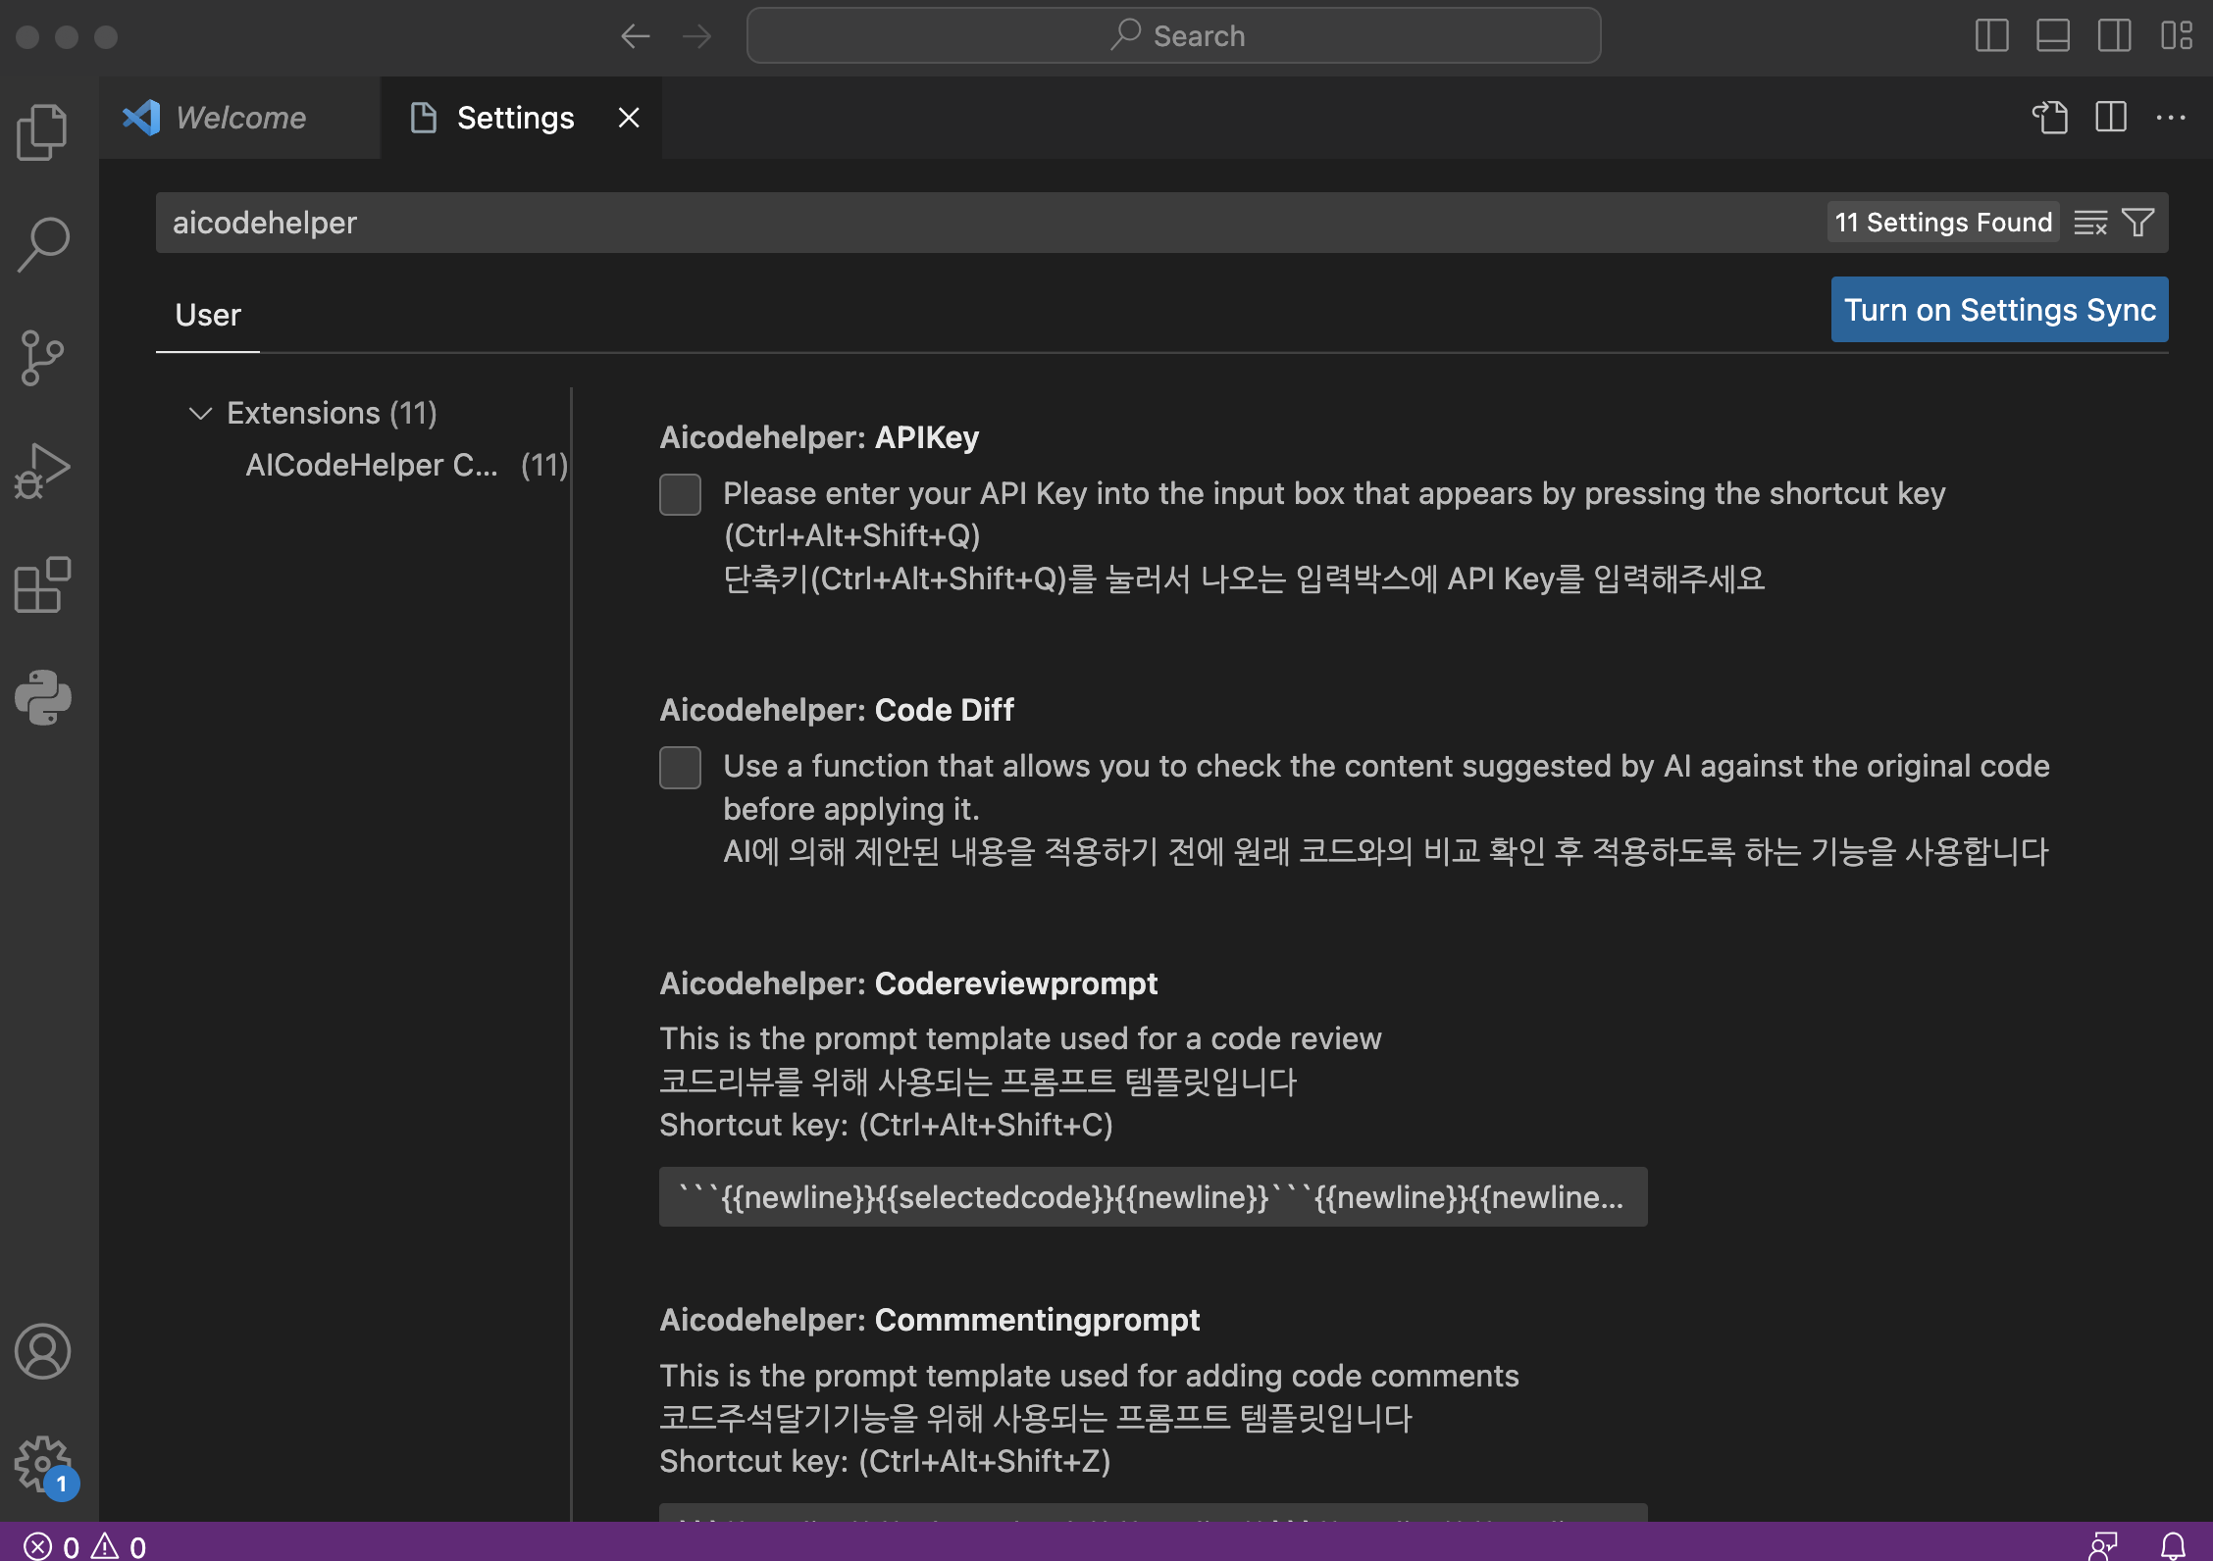The height and width of the screenshot is (1561, 2213).
Task: Open the Source Control view
Action: [x=42, y=357]
